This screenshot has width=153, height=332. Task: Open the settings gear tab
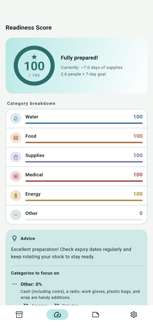point(134,314)
